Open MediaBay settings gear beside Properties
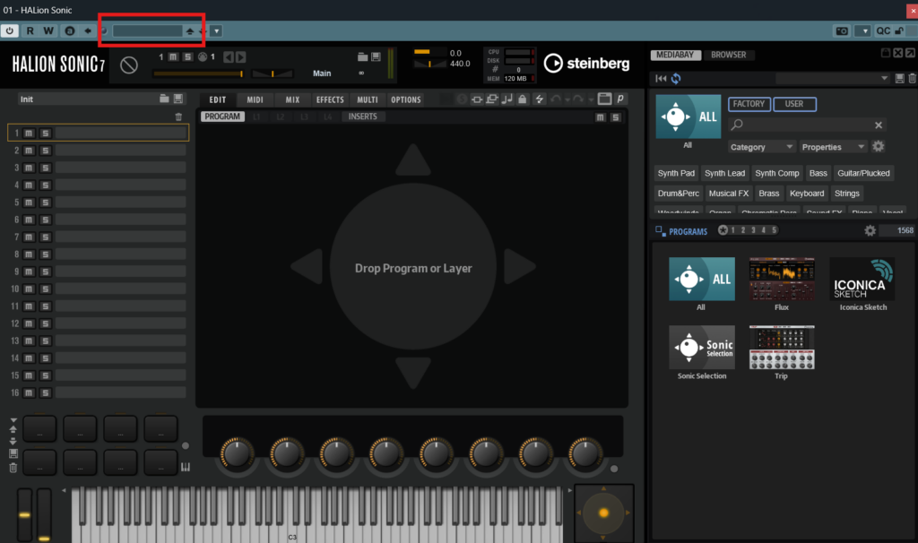The width and height of the screenshot is (918, 543). tap(879, 146)
